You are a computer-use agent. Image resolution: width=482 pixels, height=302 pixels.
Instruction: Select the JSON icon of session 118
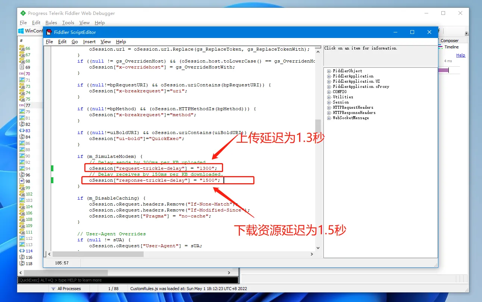pos(22,264)
